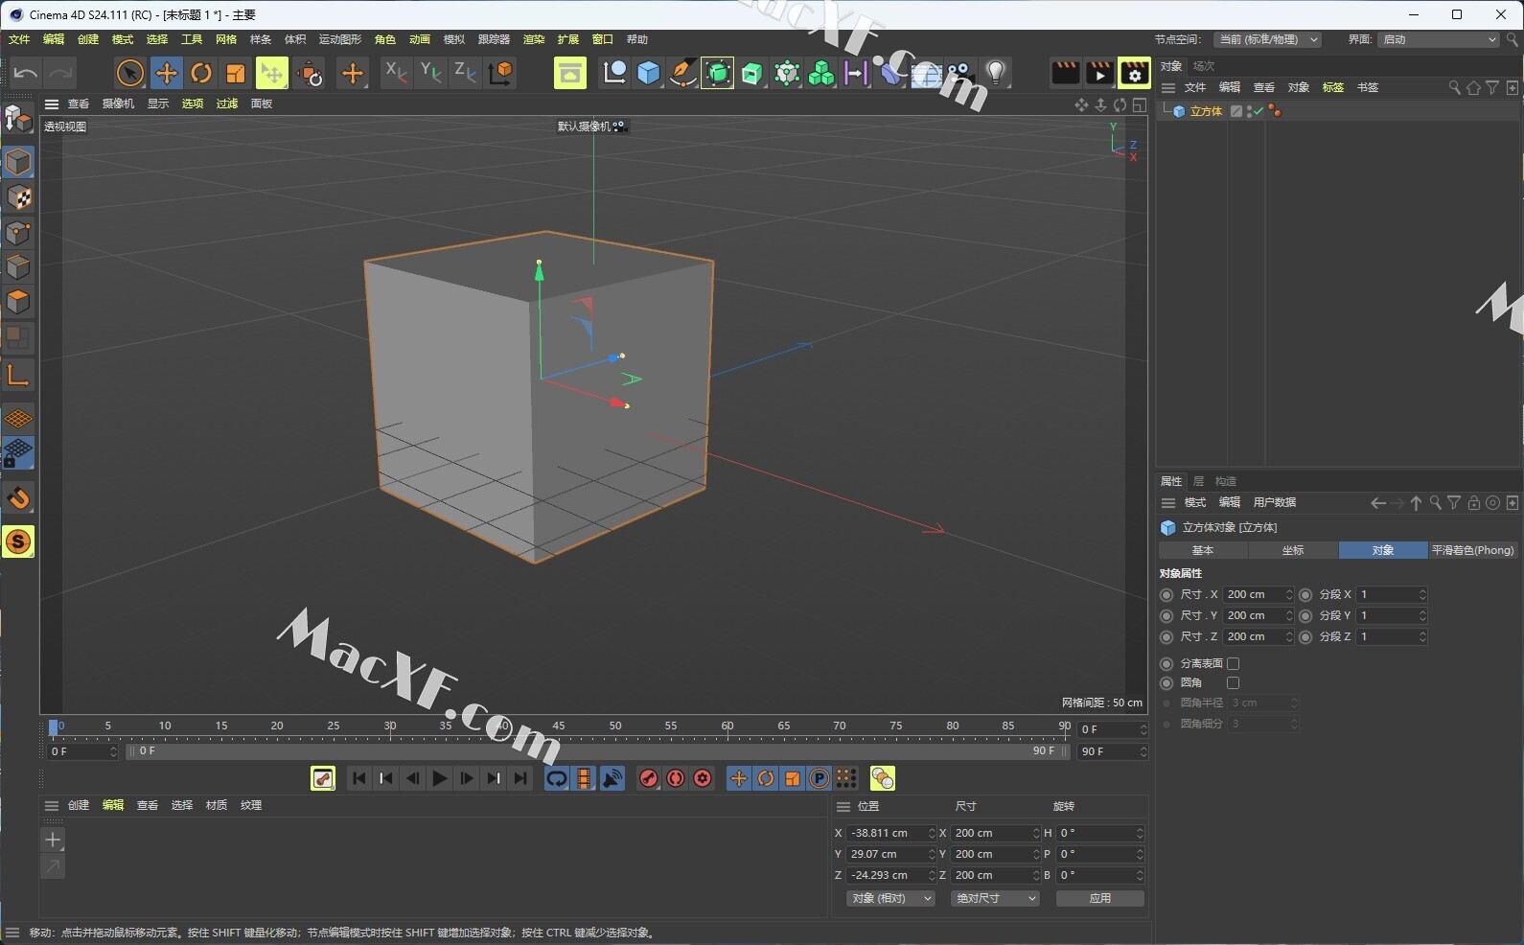This screenshot has height=945, width=1524.
Task: Open the 文件 menu in main menu bar
Action: 19,39
